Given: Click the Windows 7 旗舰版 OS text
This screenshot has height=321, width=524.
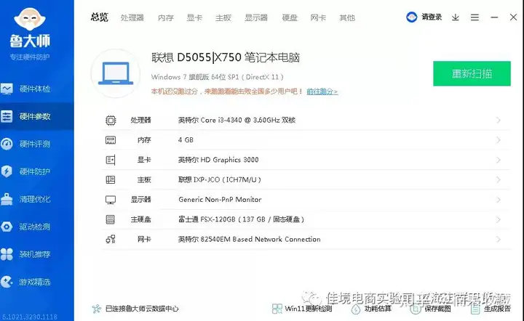Looking at the screenshot, I should tap(217, 77).
